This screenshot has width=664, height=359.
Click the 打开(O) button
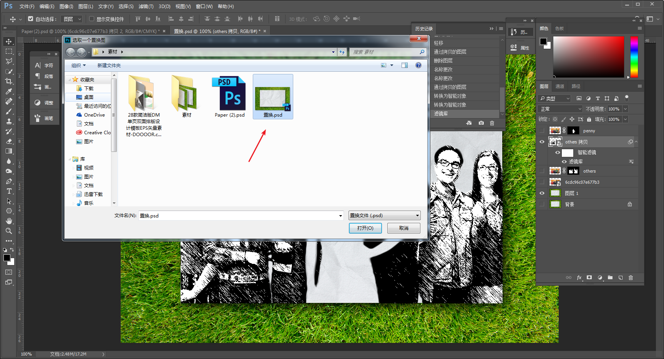pyautogui.click(x=365, y=228)
